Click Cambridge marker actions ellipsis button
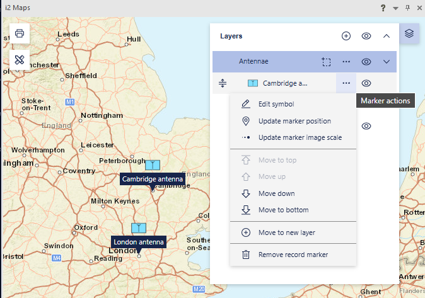This screenshot has height=298, width=425. pos(346,83)
